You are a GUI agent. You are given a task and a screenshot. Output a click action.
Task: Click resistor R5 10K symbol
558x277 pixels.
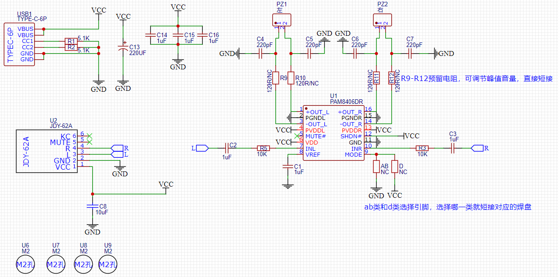point(264,148)
